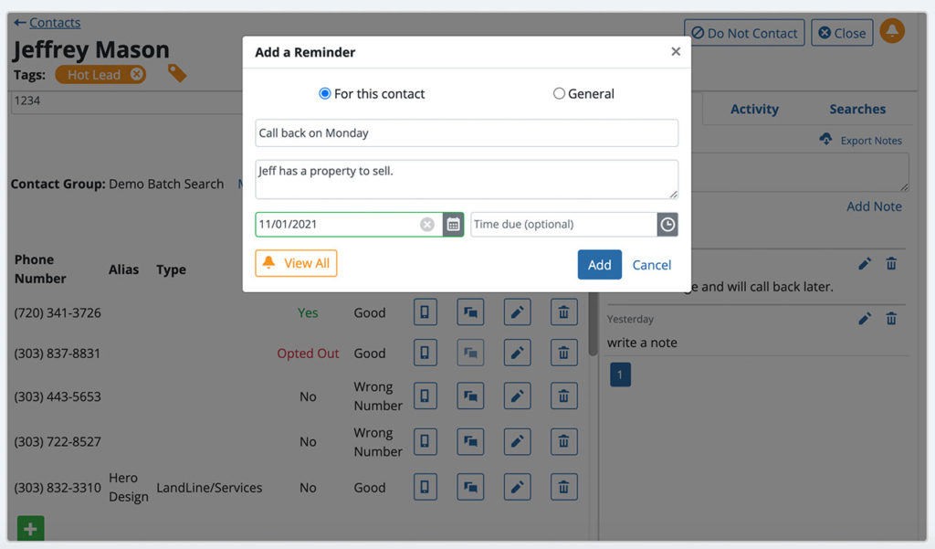Click the blue Add reminder button
The image size is (935, 549).
coord(599,265)
